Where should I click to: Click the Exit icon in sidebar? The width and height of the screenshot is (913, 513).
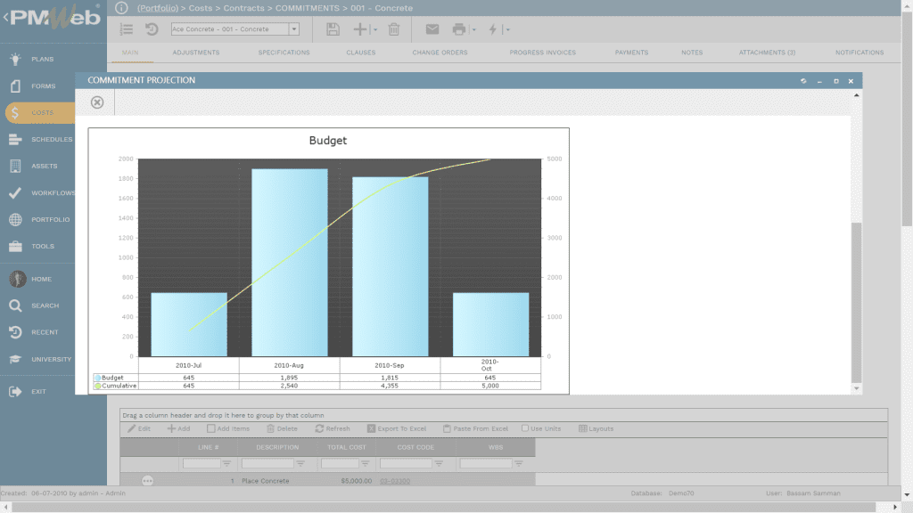[x=15, y=392]
